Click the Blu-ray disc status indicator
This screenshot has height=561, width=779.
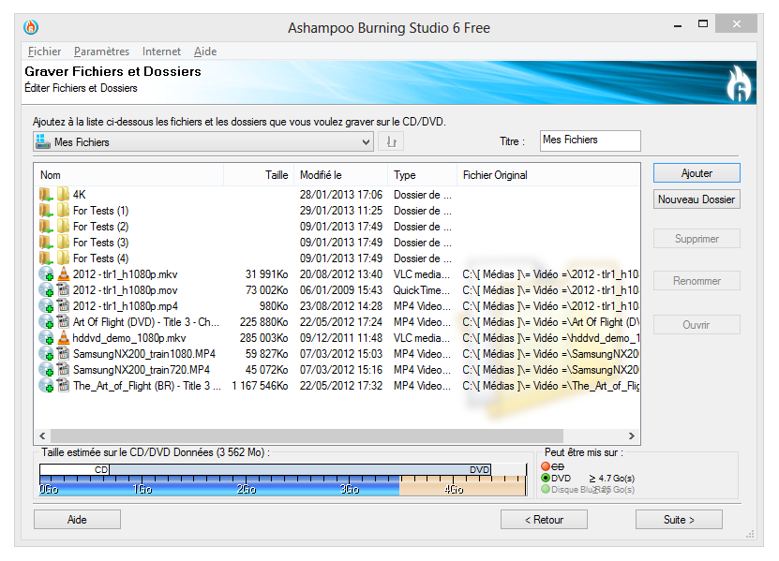[x=546, y=489]
